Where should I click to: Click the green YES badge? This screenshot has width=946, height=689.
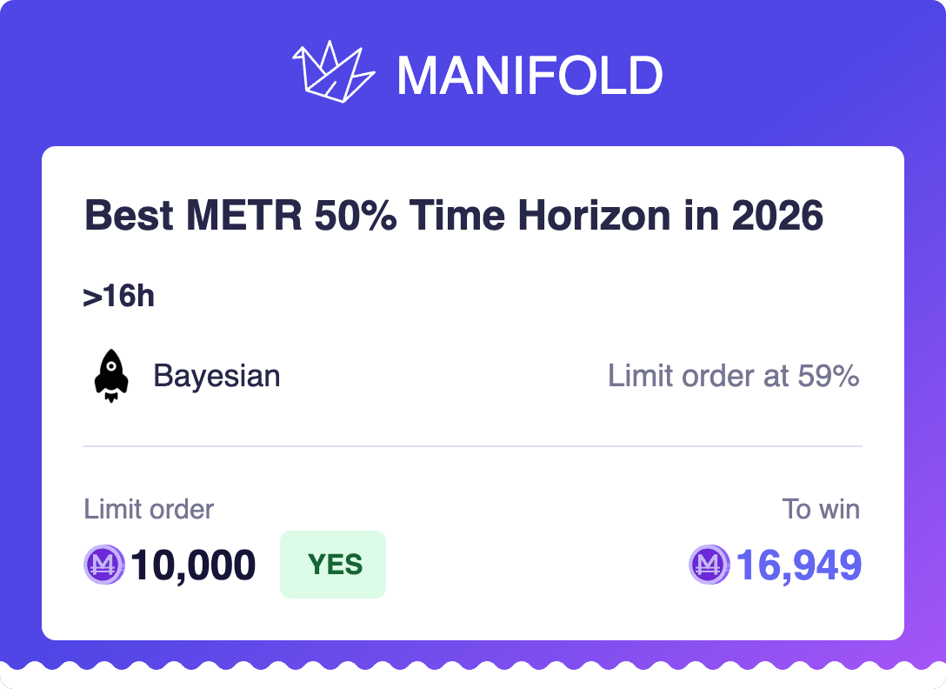[333, 565]
